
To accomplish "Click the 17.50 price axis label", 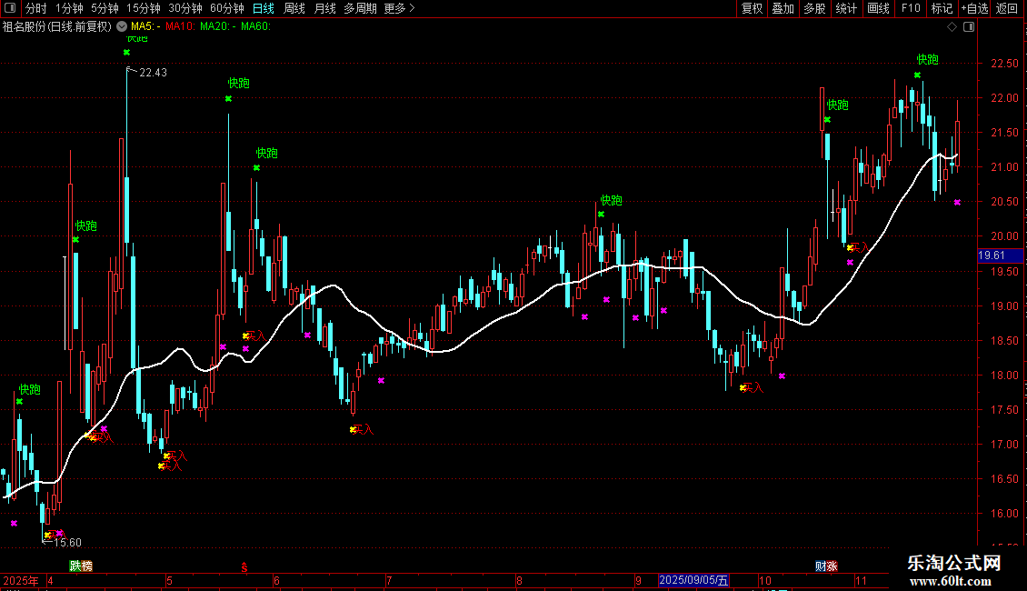I will [1004, 410].
